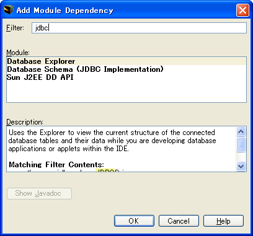The height and width of the screenshot is (236, 253).
Task: Click the Matching Filter Contents heading
Action: coord(56,165)
